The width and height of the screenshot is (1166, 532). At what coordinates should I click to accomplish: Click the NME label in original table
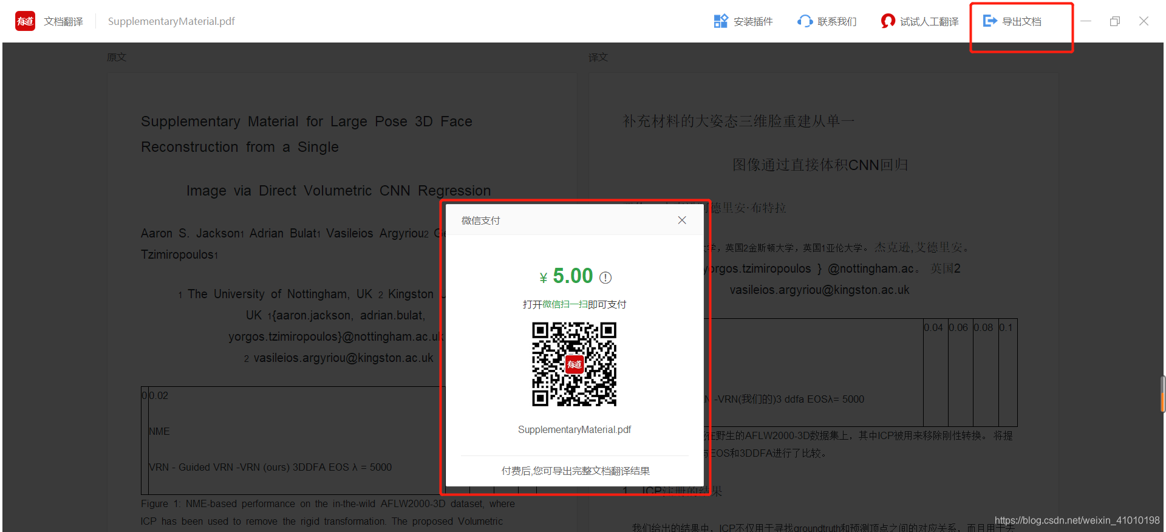point(159,431)
